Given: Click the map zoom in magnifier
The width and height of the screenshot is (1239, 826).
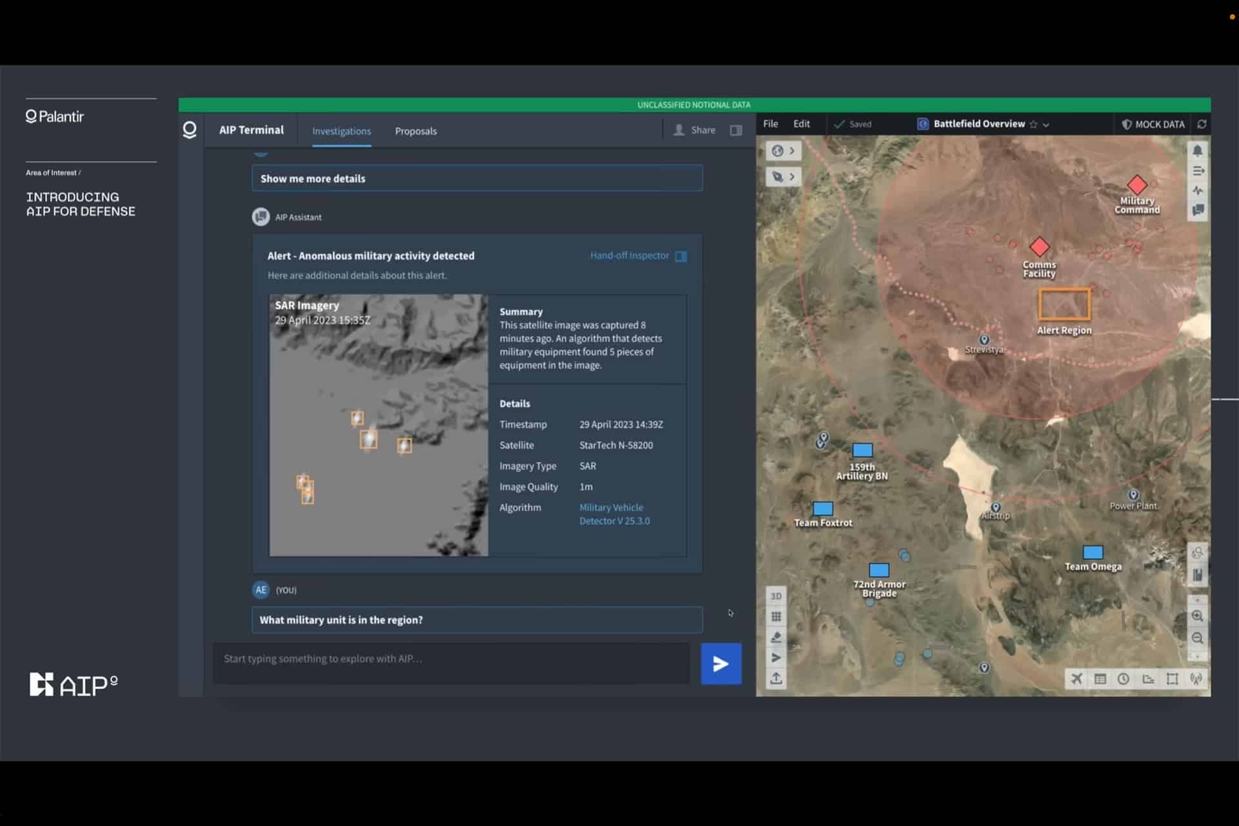Looking at the screenshot, I should click(1198, 616).
